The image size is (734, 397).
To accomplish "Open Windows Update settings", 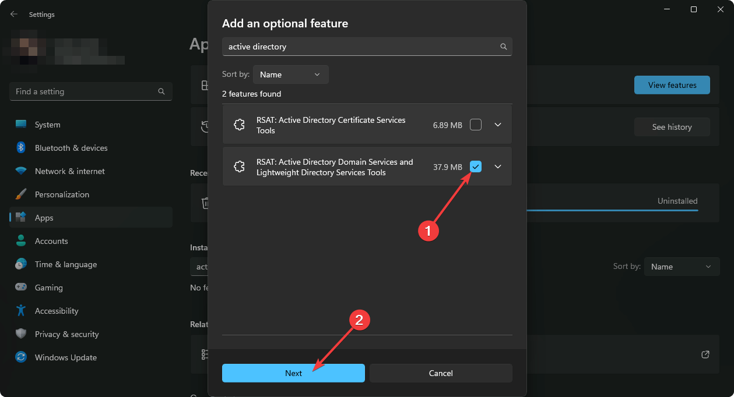I will point(91,357).
